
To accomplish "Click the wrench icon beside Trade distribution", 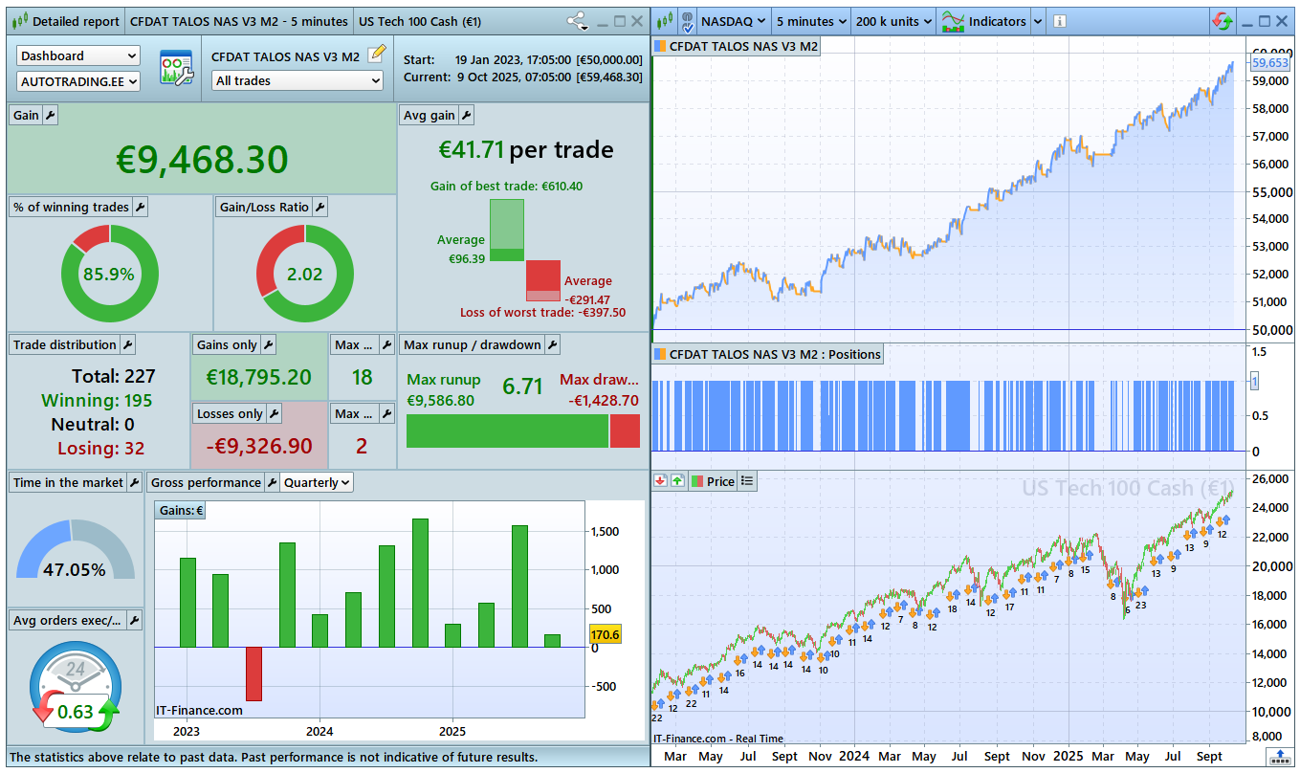I will (x=127, y=345).
